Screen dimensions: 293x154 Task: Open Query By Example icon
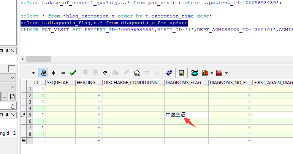click(137, 73)
